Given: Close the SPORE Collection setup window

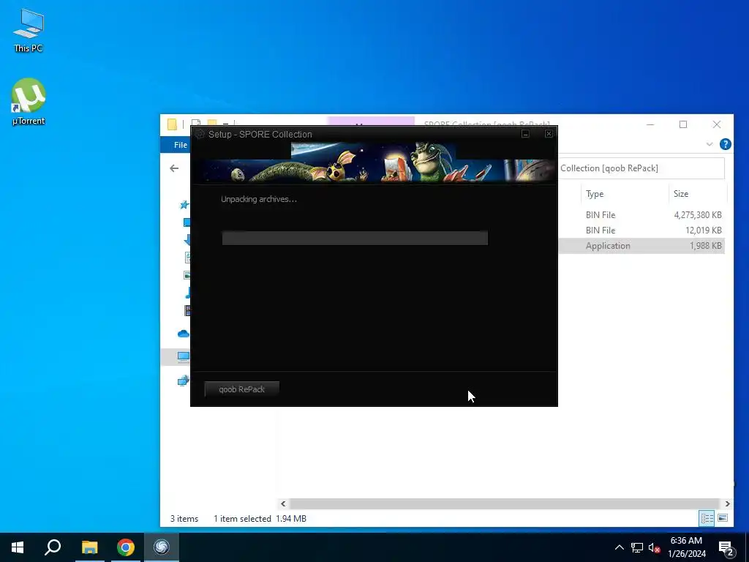Looking at the screenshot, I should (549, 134).
